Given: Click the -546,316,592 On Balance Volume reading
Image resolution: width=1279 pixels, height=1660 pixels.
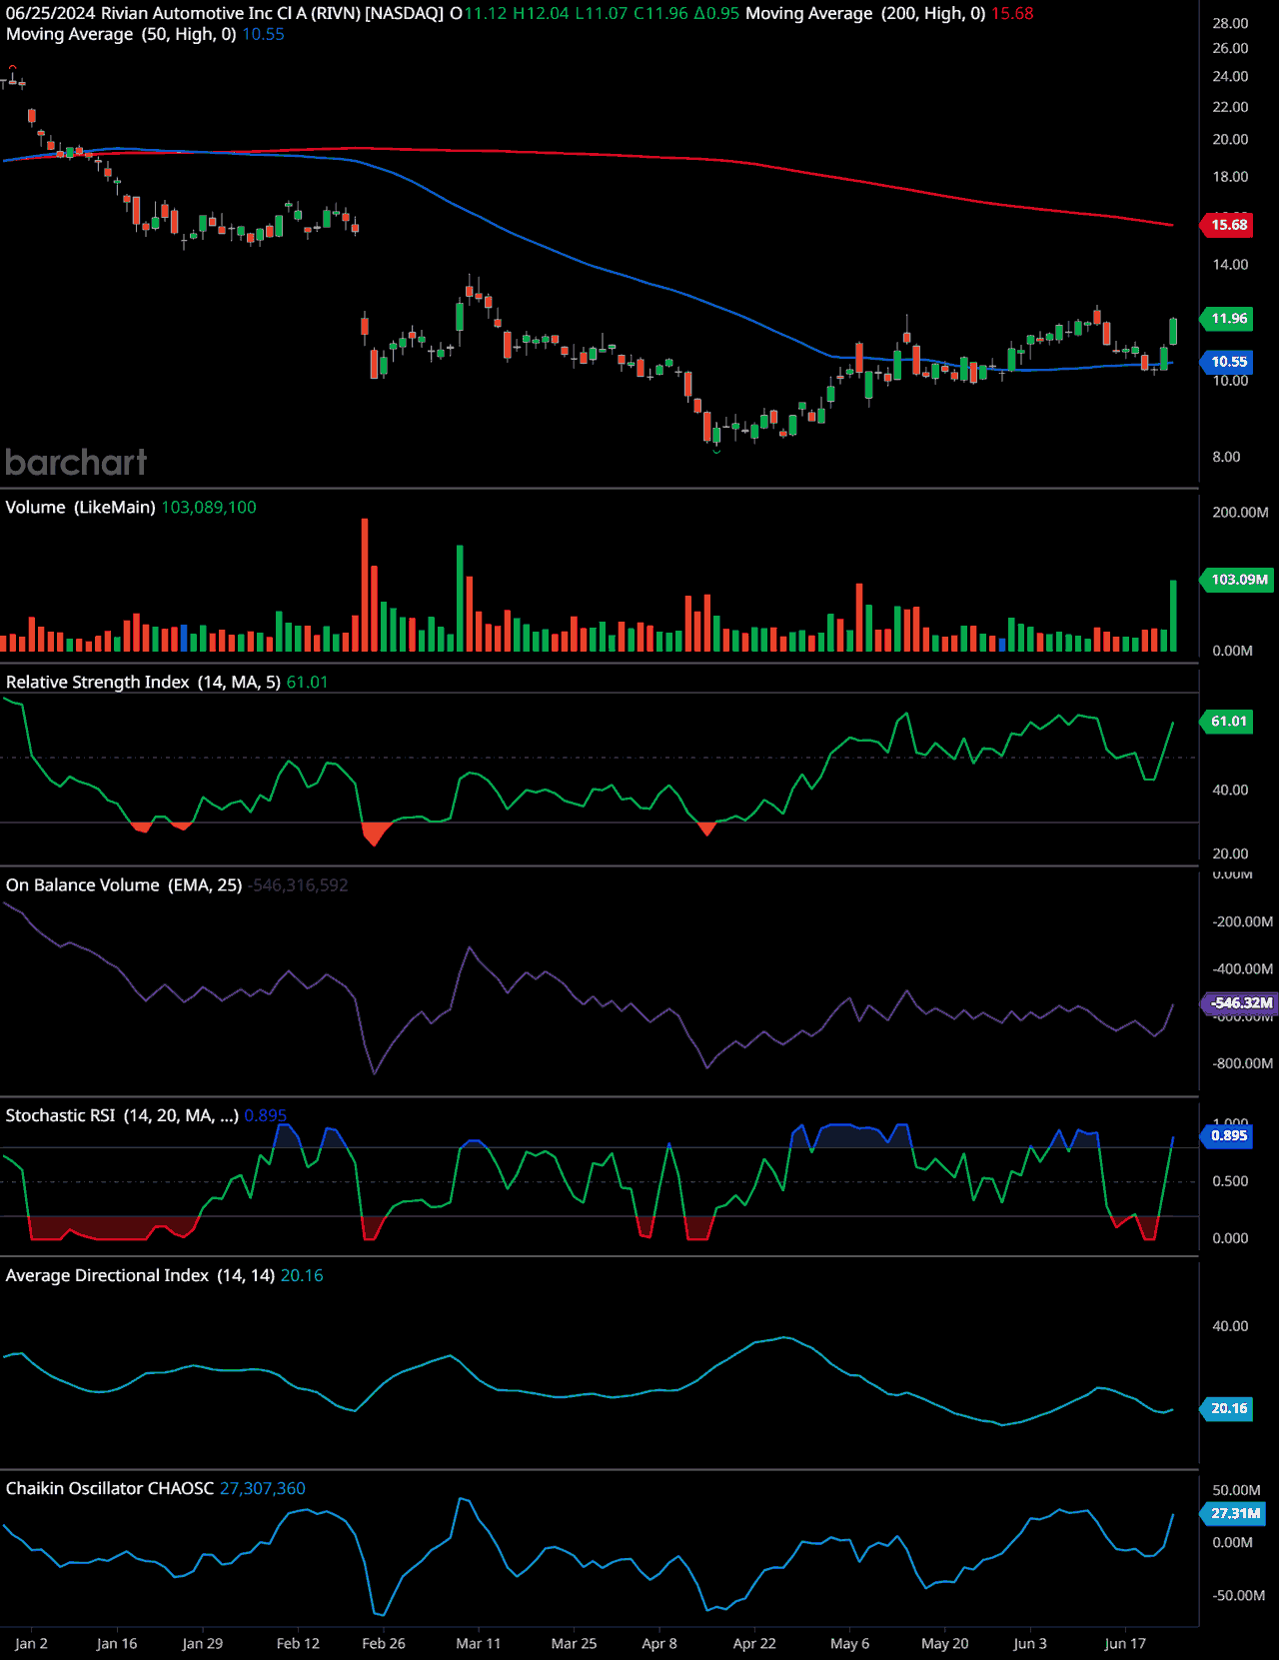Looking at the screenshot, I should coord(298,885).
